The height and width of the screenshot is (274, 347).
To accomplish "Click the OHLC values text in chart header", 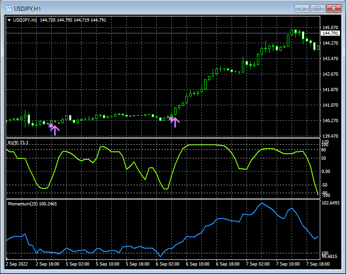I will pyautogui.click(x=73, y=20).
